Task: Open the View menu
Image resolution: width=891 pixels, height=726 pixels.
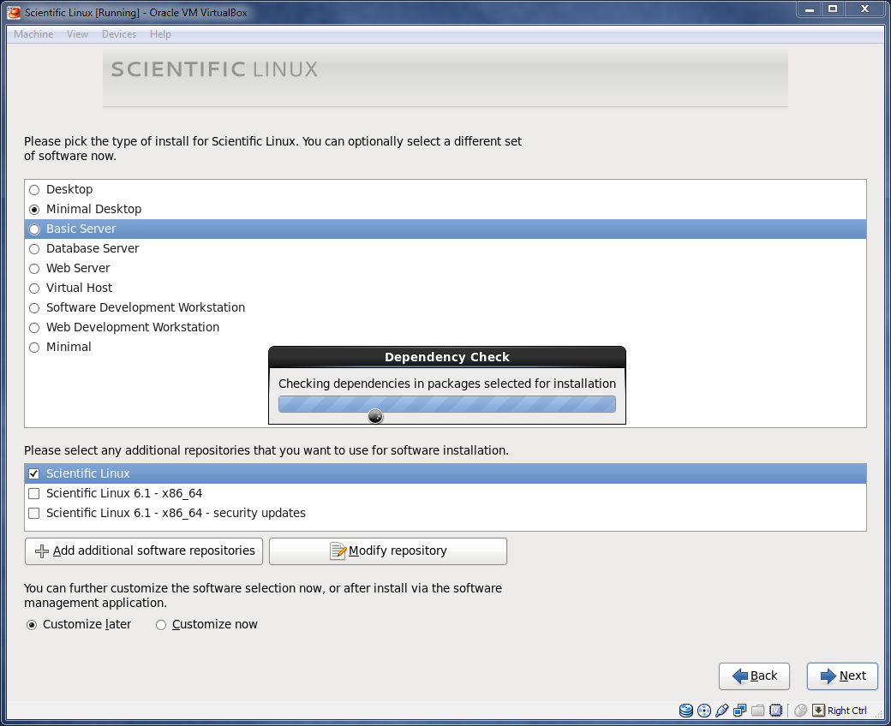Action: click(77, 34)
